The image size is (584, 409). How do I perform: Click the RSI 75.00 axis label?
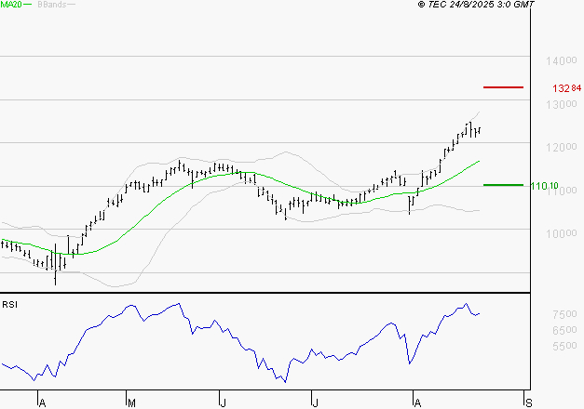(x=564, y=314)
